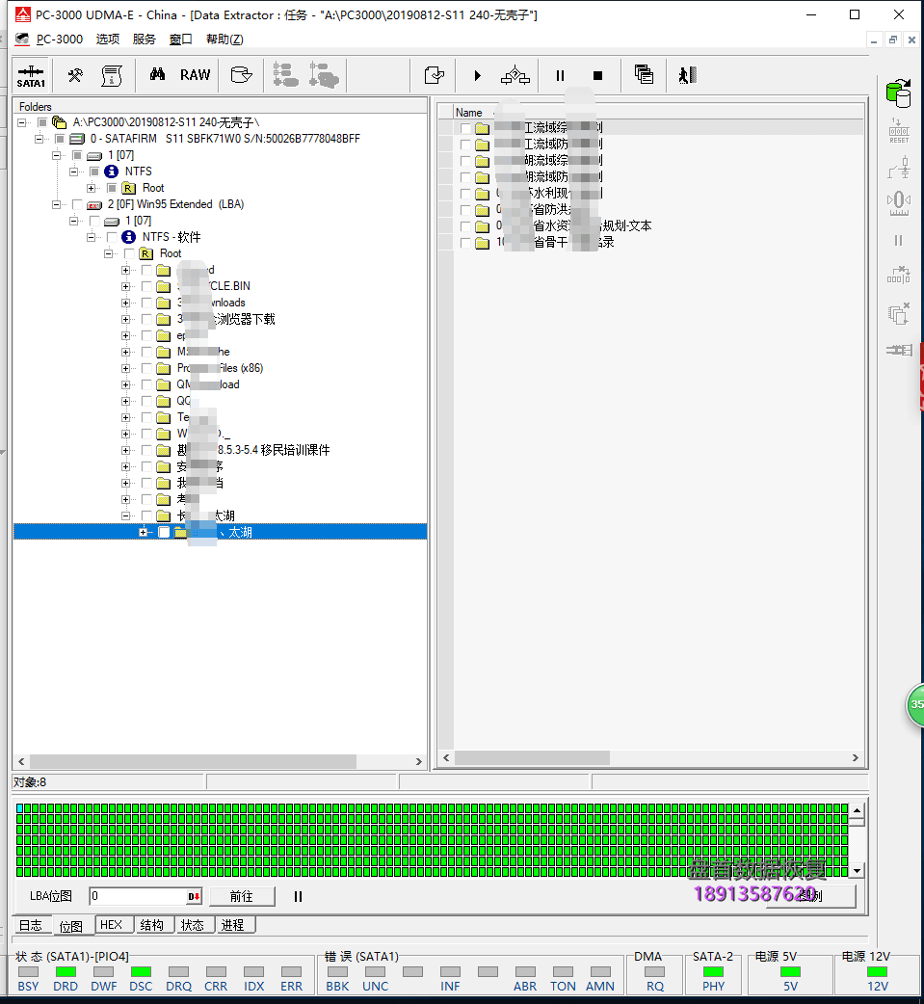This screenshot has height=1004, width=924.
Task: Click the copy windows toolbar icon
Action: [x=644, y=75]
